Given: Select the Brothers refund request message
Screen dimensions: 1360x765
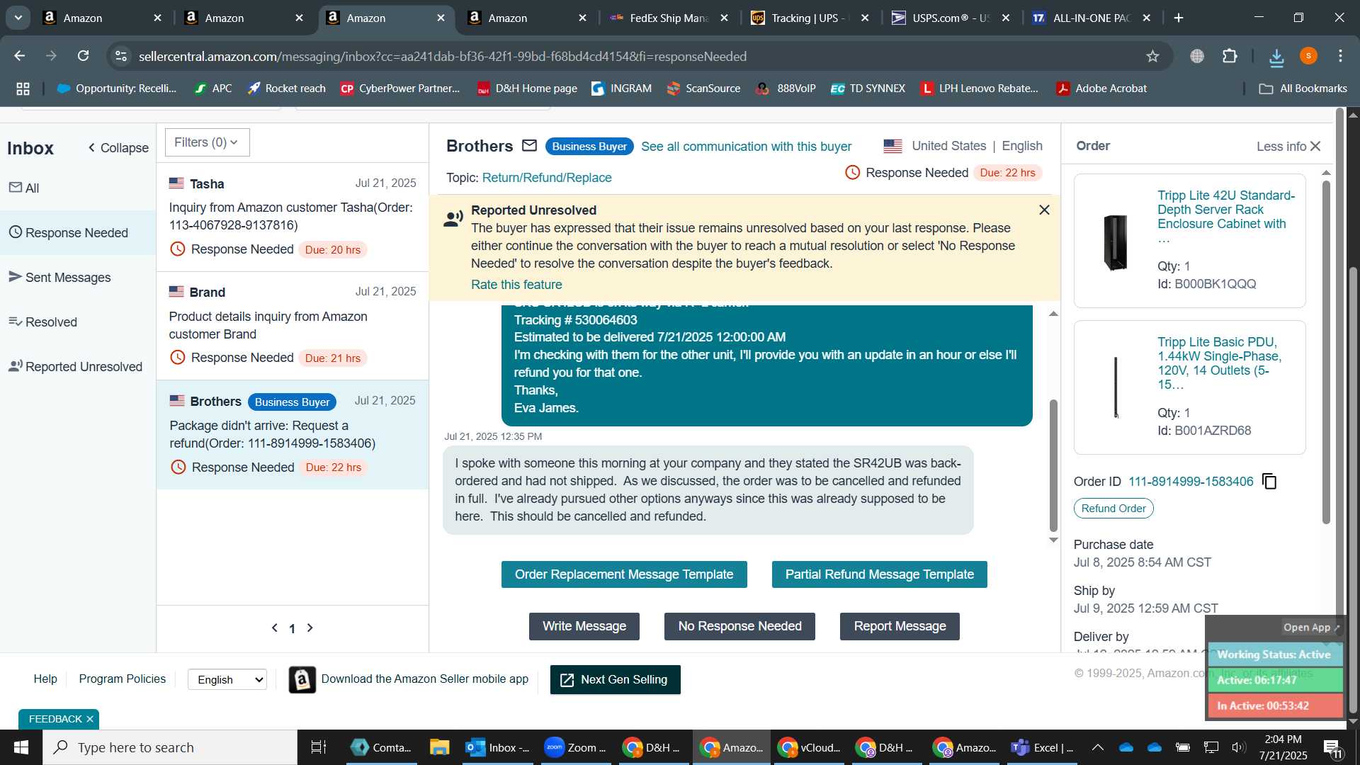Looking at the screenshot, I should pos(293,434).
